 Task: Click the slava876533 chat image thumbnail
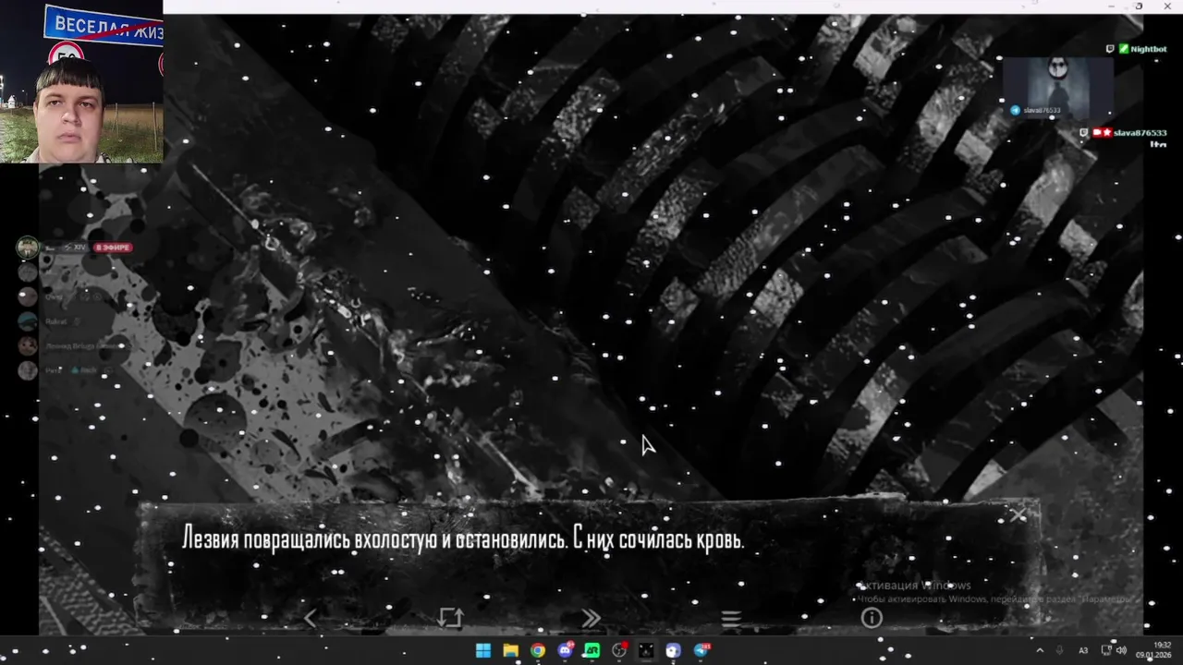[1058, 89]
